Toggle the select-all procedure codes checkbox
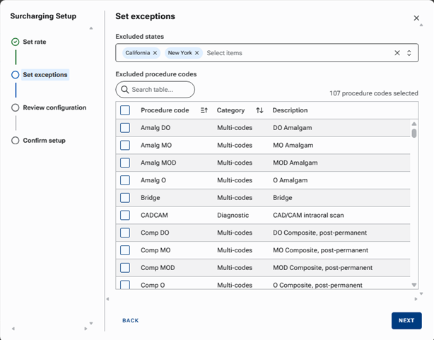The image size is (434, 340). click(125, 110)
